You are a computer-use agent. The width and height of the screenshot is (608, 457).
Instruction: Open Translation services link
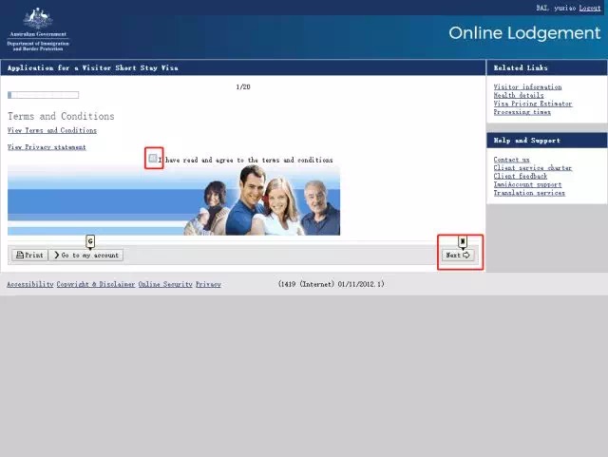528,193
